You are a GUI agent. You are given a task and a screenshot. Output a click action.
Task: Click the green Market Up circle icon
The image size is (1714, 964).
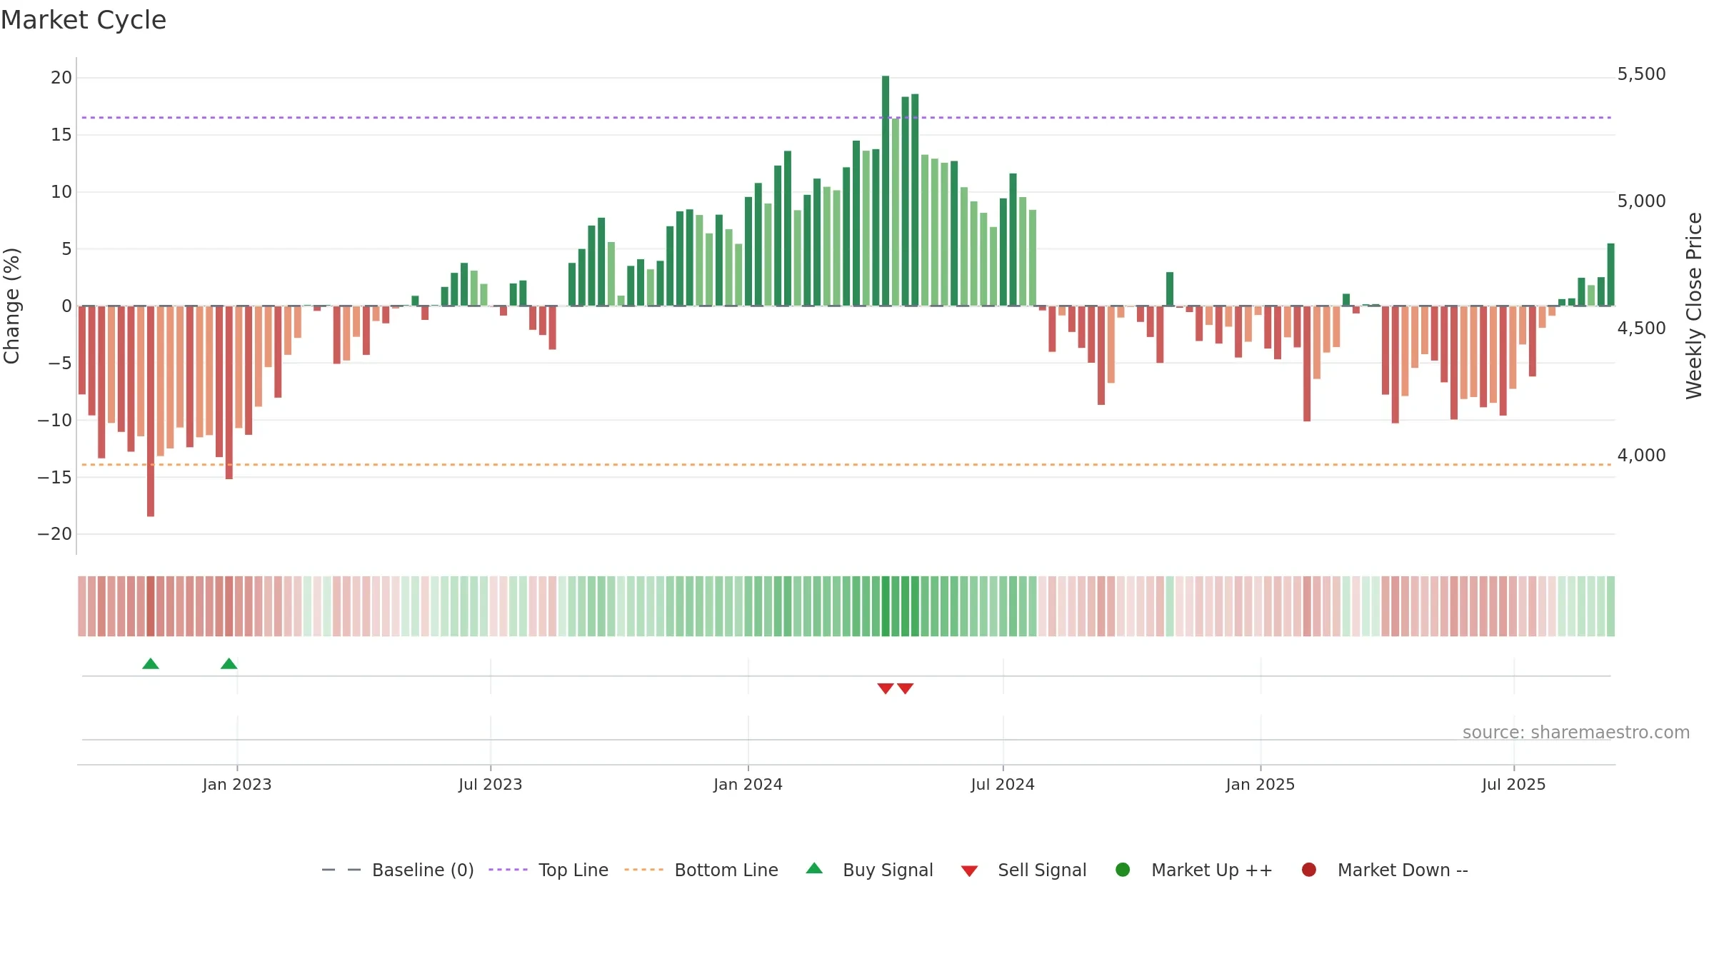[1123, 870]
